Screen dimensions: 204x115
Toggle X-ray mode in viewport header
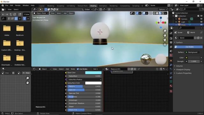[x=150, y=13]
